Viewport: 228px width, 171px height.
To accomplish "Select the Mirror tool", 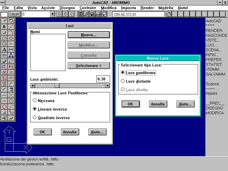I will (4, 72).
